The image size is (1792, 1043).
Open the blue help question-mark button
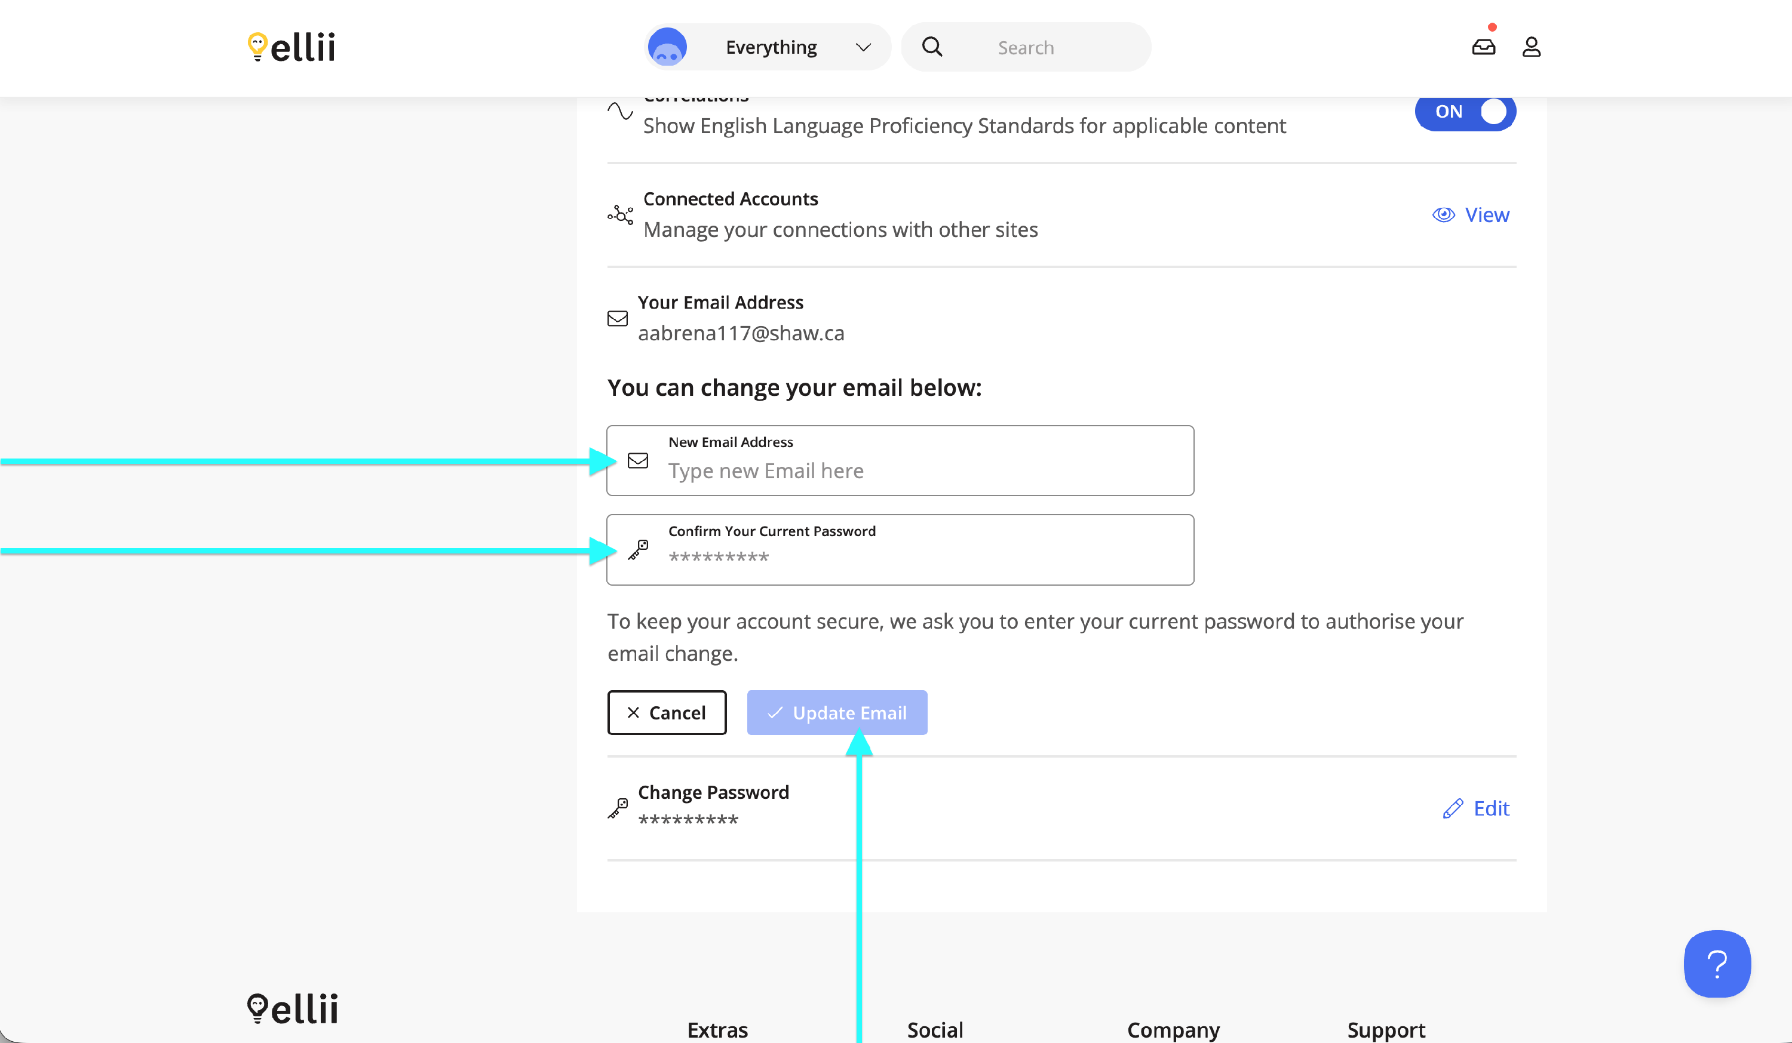tap(1717, 964)
